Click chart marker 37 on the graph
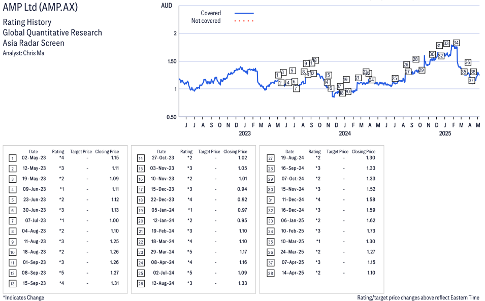Screen dimensions: 485x301 coord(471,80)
